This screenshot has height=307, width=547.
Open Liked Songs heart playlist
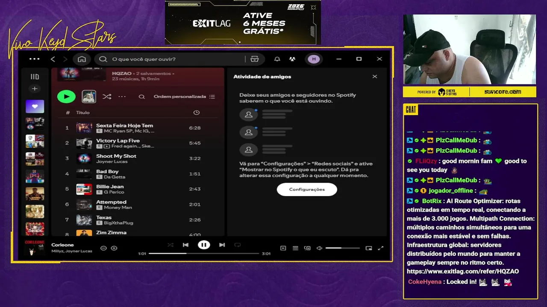coord(35,106)
